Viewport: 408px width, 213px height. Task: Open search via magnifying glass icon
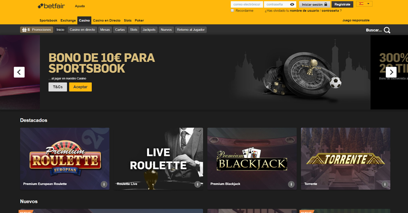[387, 30]
